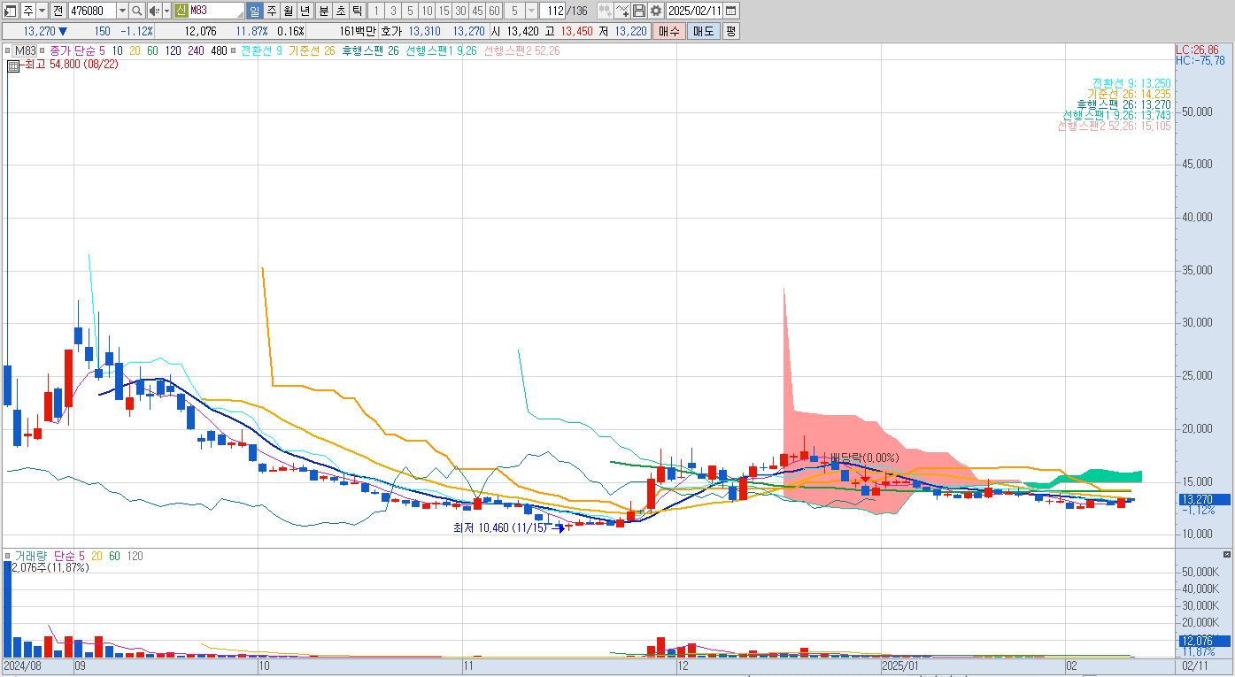Select the 초 seconds period tab
Image resolution: width=1235 pixels, height=677 pixels.
(340, 11)
